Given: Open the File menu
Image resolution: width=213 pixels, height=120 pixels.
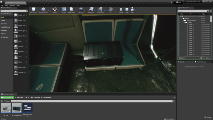Looking at the screenshot, I should click(2, 6).
